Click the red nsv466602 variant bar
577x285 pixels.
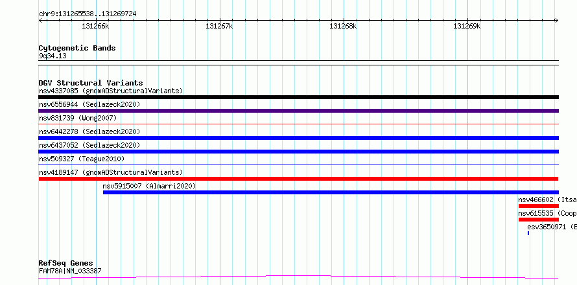[539, 206]
